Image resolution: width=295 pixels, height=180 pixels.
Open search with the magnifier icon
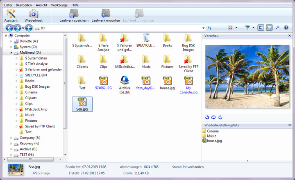pos(277,28)
